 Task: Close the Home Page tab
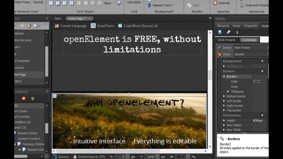pyautogui.click(x=90, y=19)
